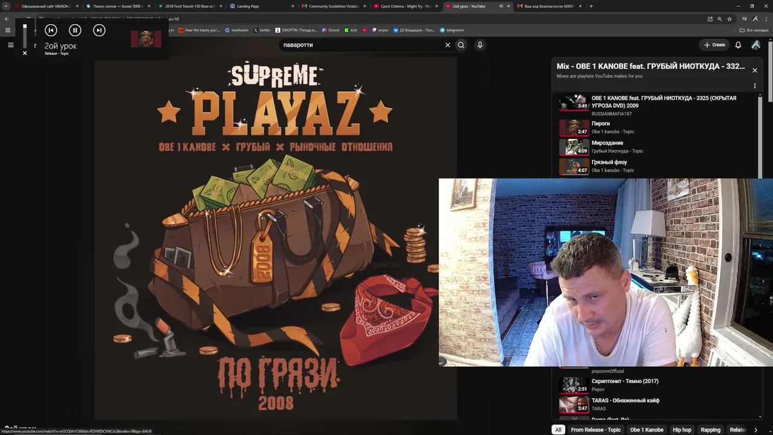The height and width of the screenshot is (435, 773).
Task: Click the magnifier search button
Action: (461, 45)
